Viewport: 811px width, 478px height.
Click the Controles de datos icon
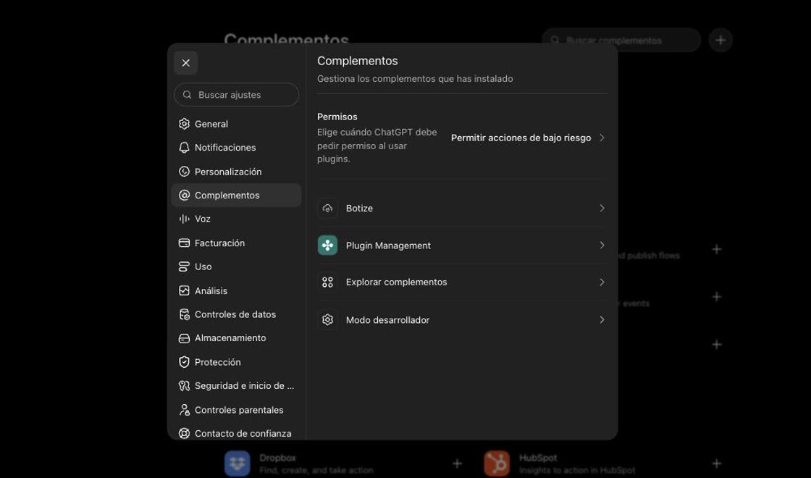point(184,314)
